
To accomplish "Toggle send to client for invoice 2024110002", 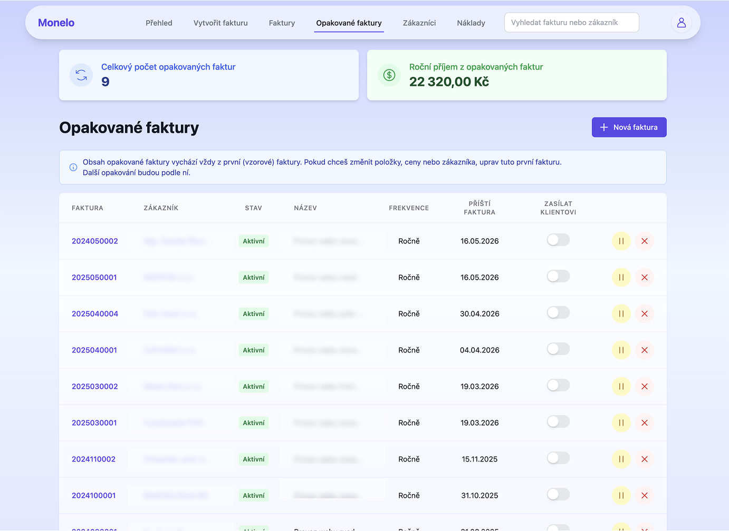I will pos(558,458).
